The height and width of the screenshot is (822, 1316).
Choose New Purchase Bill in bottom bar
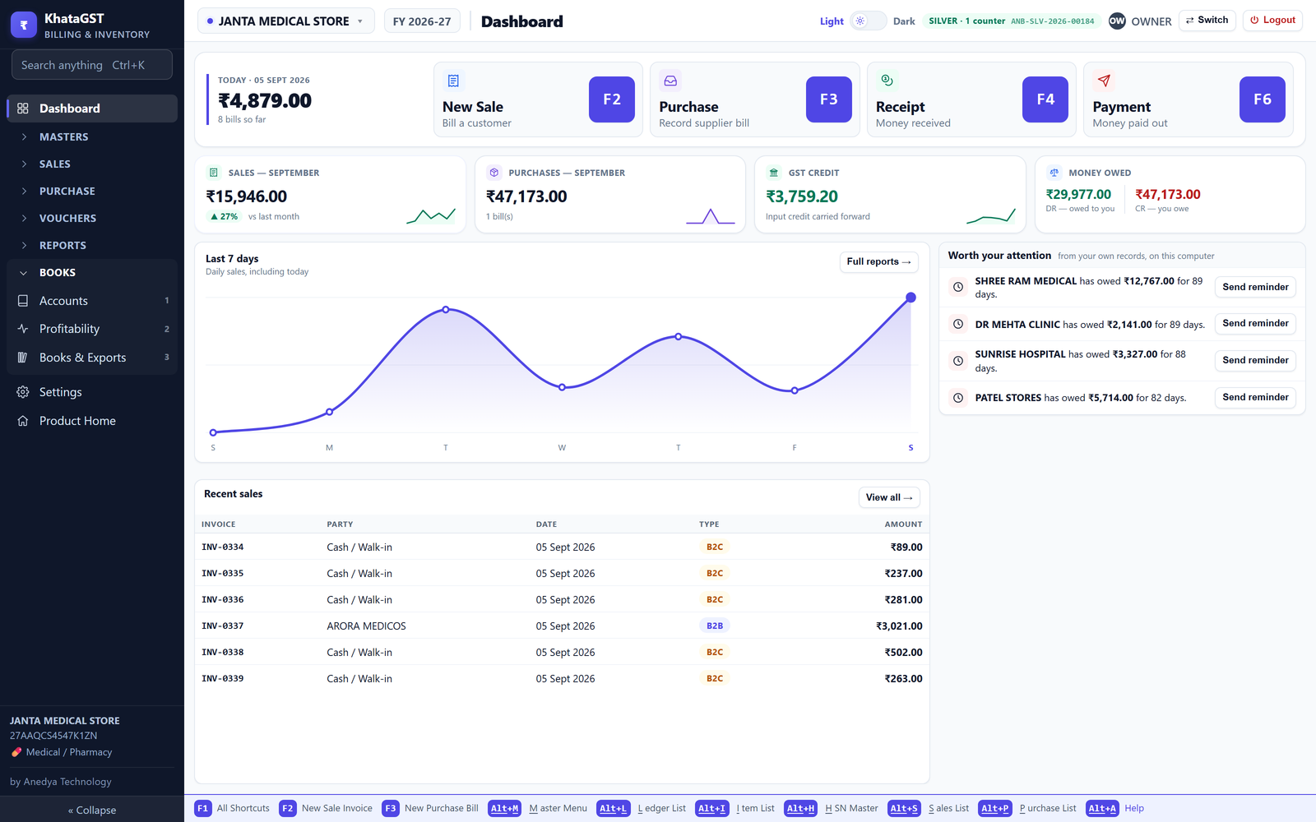point(430,809)
